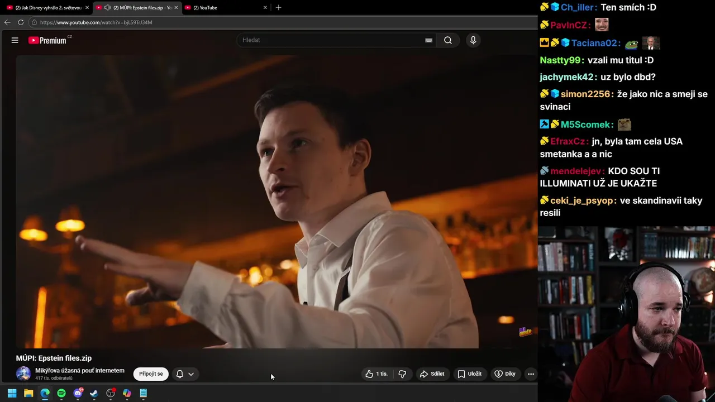Select the MÚPI: Epstein files.zip tab
The height and width of the screenshot is (402, 715).
tap(137, 7)
